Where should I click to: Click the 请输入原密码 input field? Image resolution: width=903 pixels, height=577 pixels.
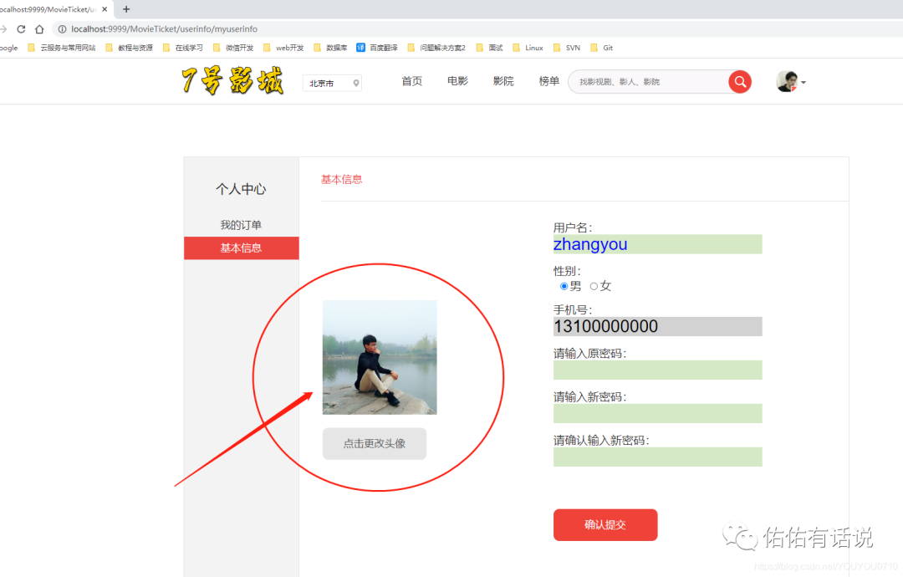[658, 370]
